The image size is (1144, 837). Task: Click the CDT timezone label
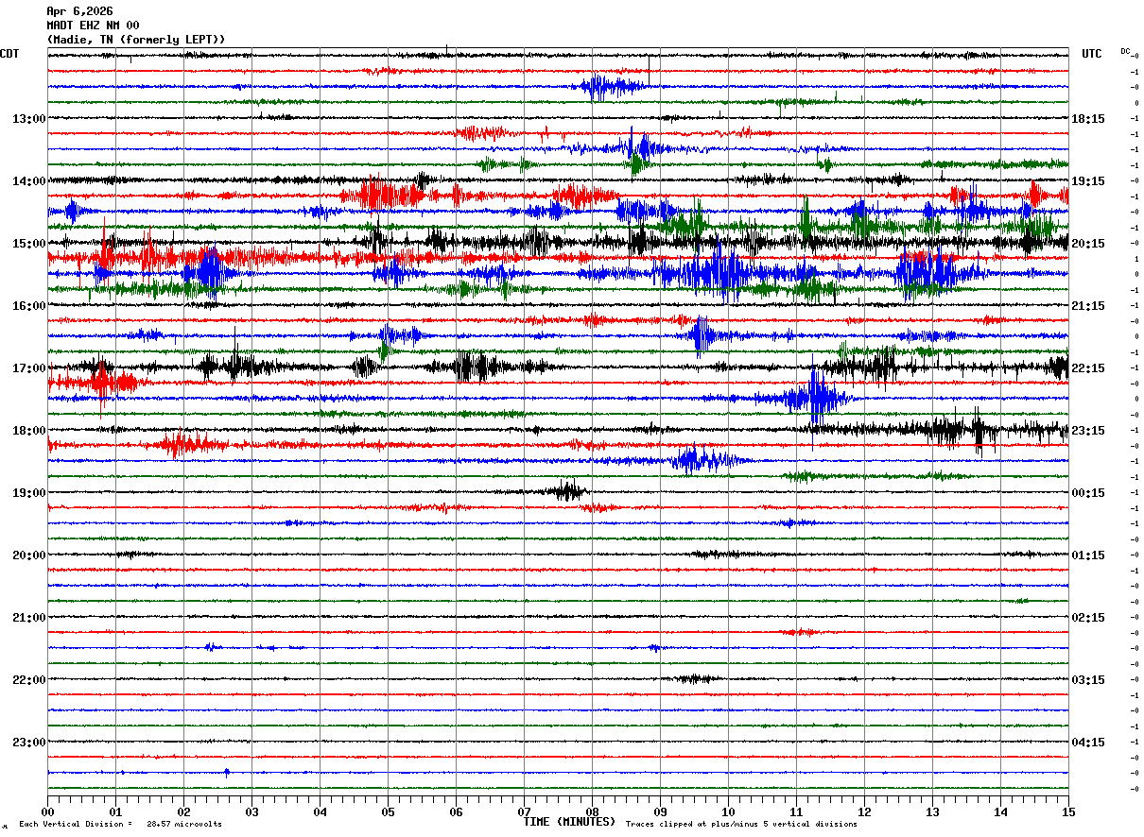coord(9,54)
